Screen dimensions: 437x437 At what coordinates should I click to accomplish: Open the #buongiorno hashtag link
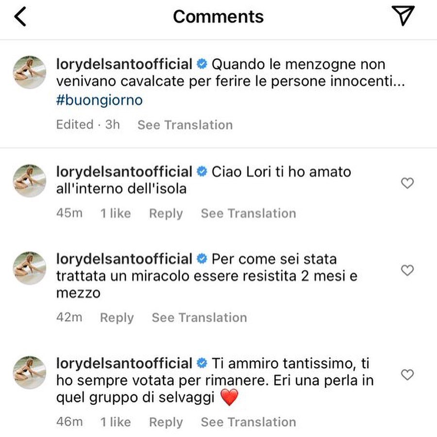100,101
